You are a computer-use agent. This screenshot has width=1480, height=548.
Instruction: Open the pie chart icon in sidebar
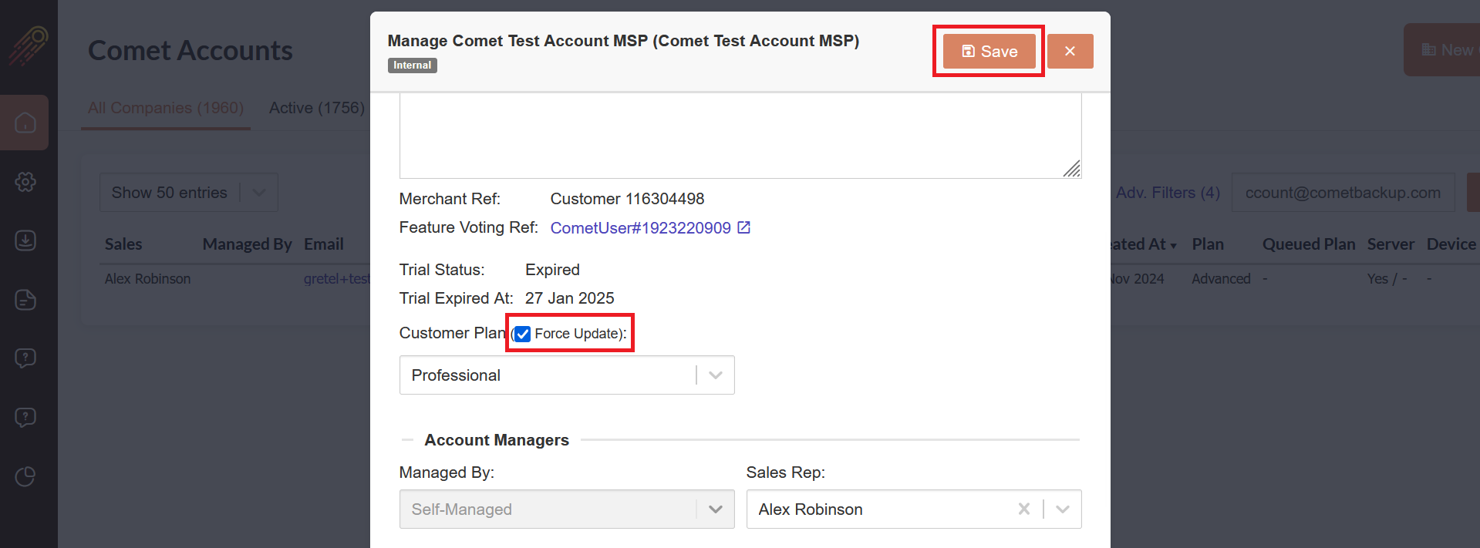25,477
